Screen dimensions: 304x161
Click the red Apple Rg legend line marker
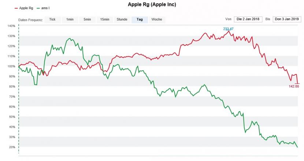(16, 8)
